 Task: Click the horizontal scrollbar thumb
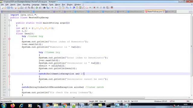click(74, 98)
